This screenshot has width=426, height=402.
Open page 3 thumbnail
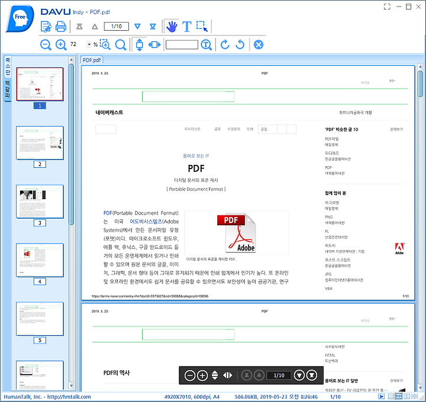click(40, 202)
